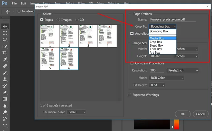
Task: Select page 3 thumbnail
Action: tap(88, 36)
